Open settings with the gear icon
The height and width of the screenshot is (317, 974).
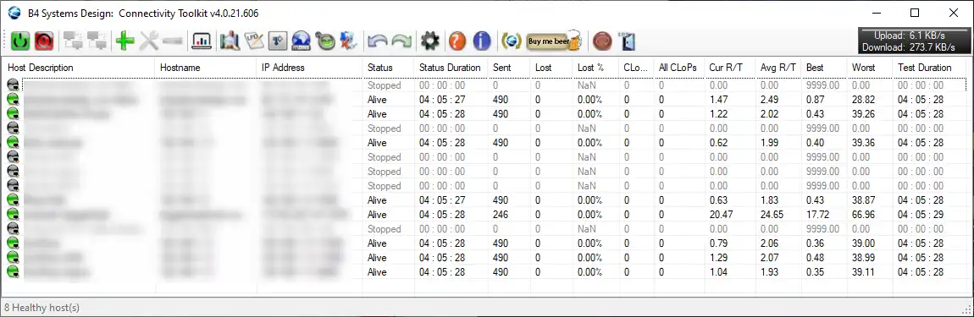pos(430,41)
